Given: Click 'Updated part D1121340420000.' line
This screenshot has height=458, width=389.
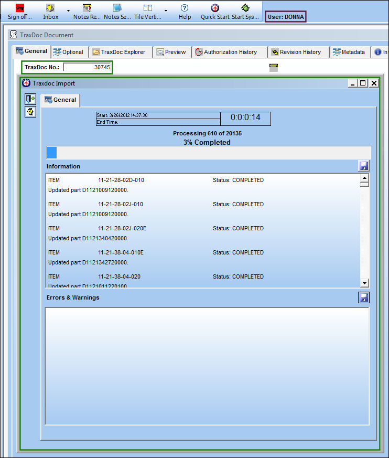Looking at the screenshot, I should [88, 238].
